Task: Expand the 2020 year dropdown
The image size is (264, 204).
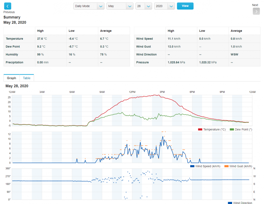Action: (164, 6)
